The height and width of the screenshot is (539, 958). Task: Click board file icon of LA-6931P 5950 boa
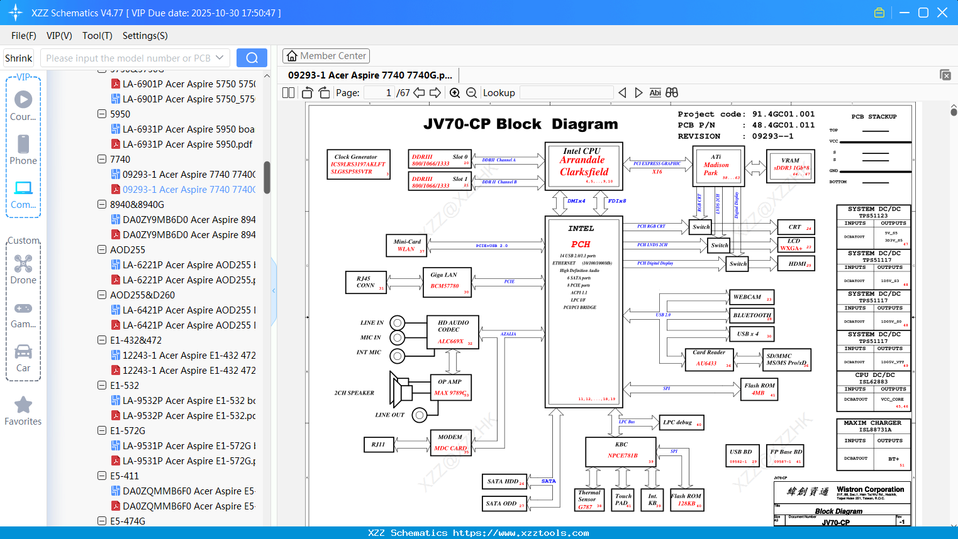[x=116, y=129]
